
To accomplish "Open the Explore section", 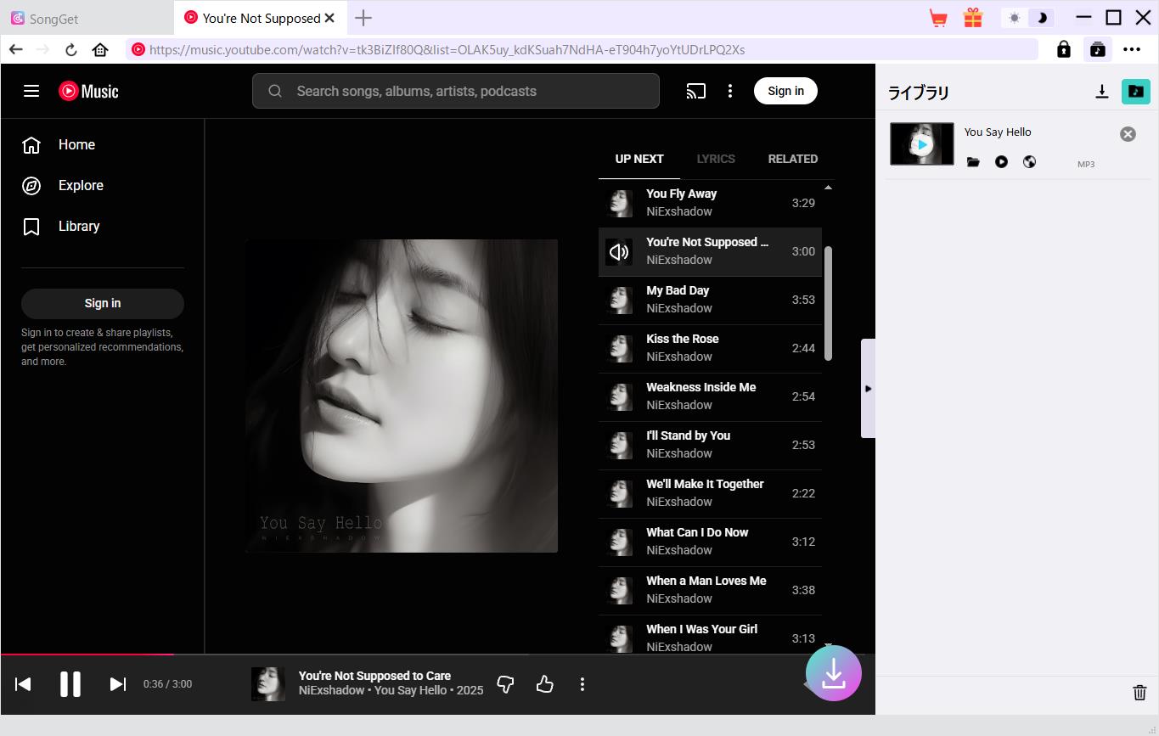I will tap(81, 185).
